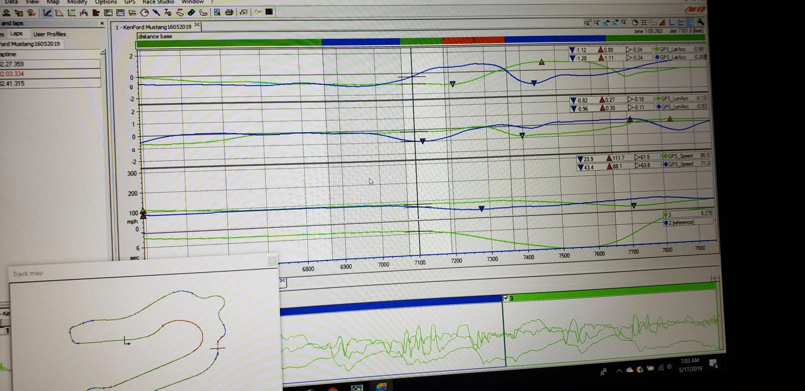The width and height of the screenshot is (805, 391).
Task: Show hidden tray icons chevron
Action: [619, 371]
